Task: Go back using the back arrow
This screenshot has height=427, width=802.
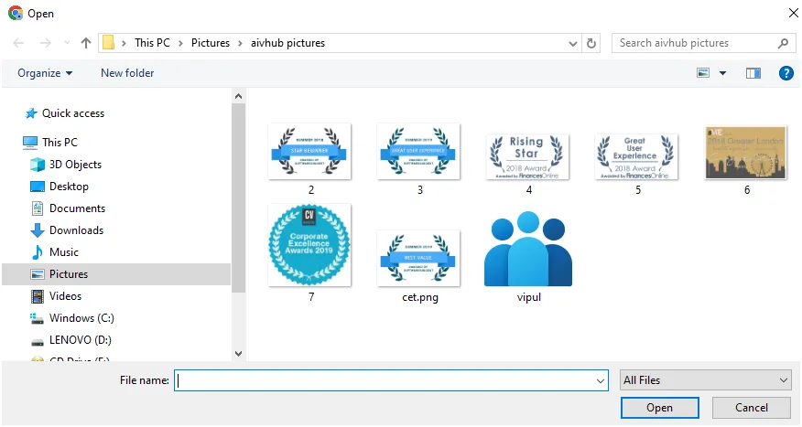Action: pyautogui.click(x=18, y=43)
